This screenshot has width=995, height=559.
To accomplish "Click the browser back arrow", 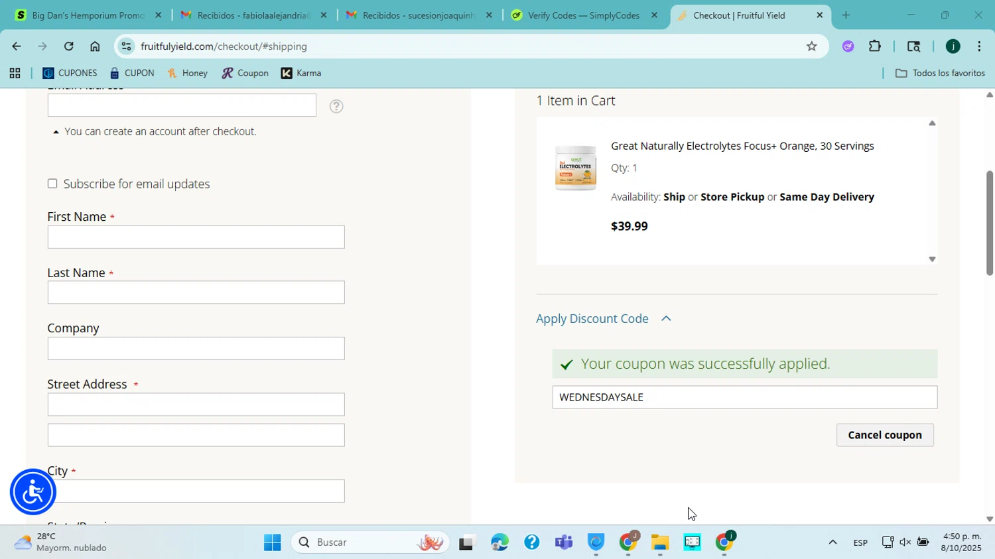I will pos(16,46).
